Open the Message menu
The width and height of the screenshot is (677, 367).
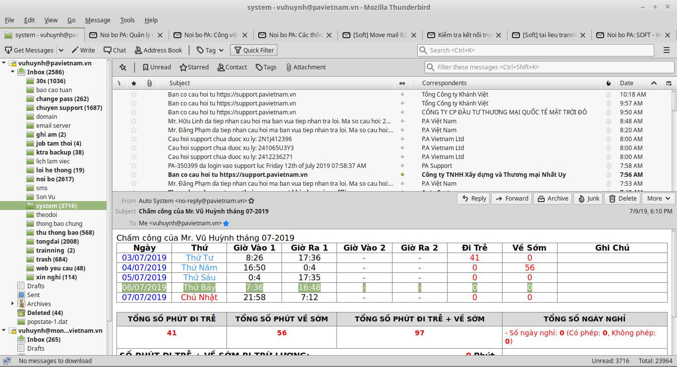(98, 20)
